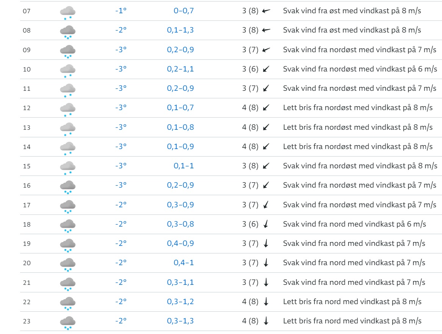Select the -2° temperature in row 21
This screenshot has height=334, width=442.
tap(121, 282)
